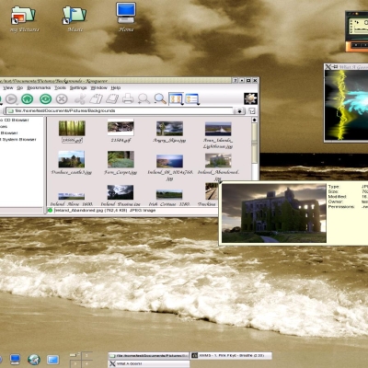Select System Browser in the sidebar
This screenshot has width=368, height=368.
(x=18, y=139)
